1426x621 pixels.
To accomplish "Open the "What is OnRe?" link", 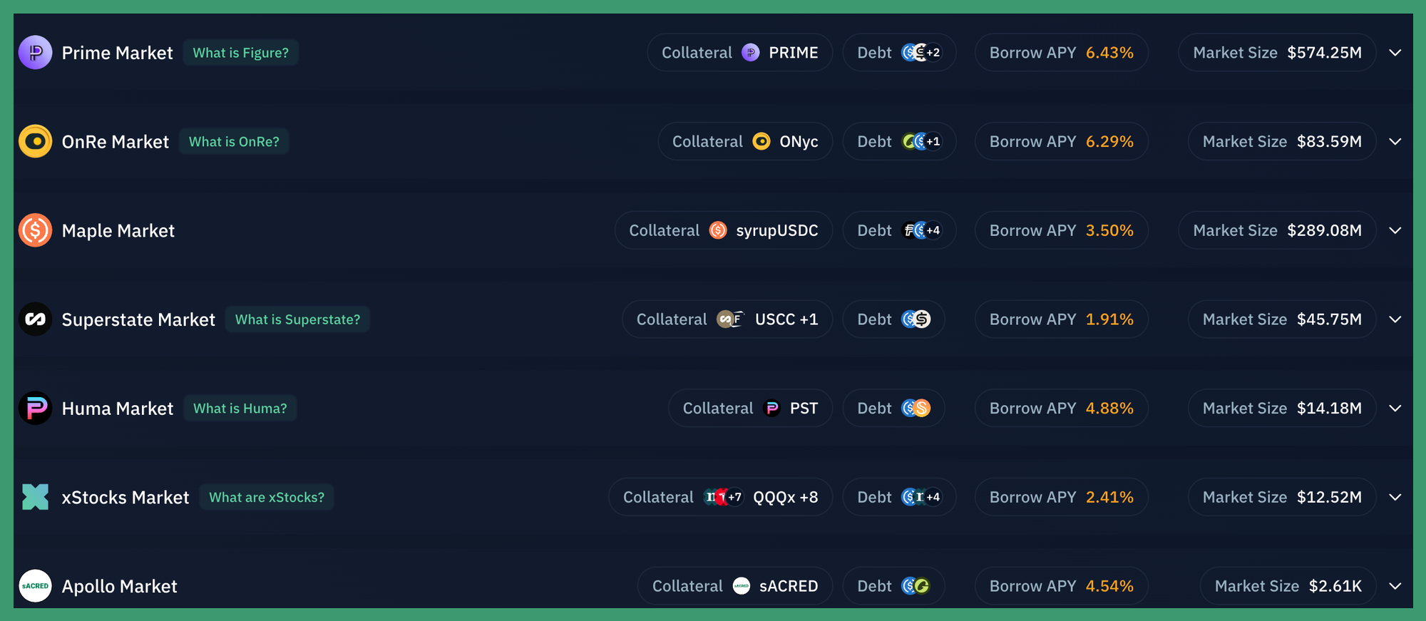I will point(234,141).
